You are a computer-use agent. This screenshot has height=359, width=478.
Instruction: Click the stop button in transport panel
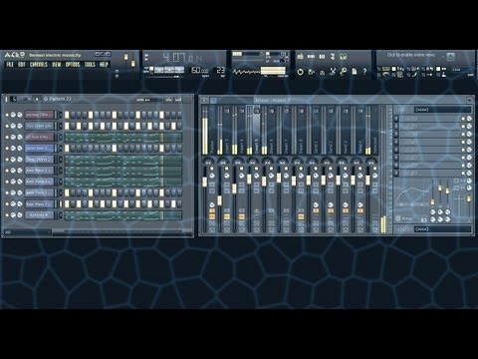pos(169,70)
